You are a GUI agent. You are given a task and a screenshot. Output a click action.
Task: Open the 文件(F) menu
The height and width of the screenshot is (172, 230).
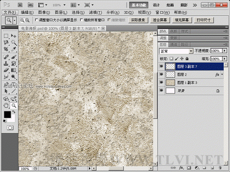click(x=10, y=12)
